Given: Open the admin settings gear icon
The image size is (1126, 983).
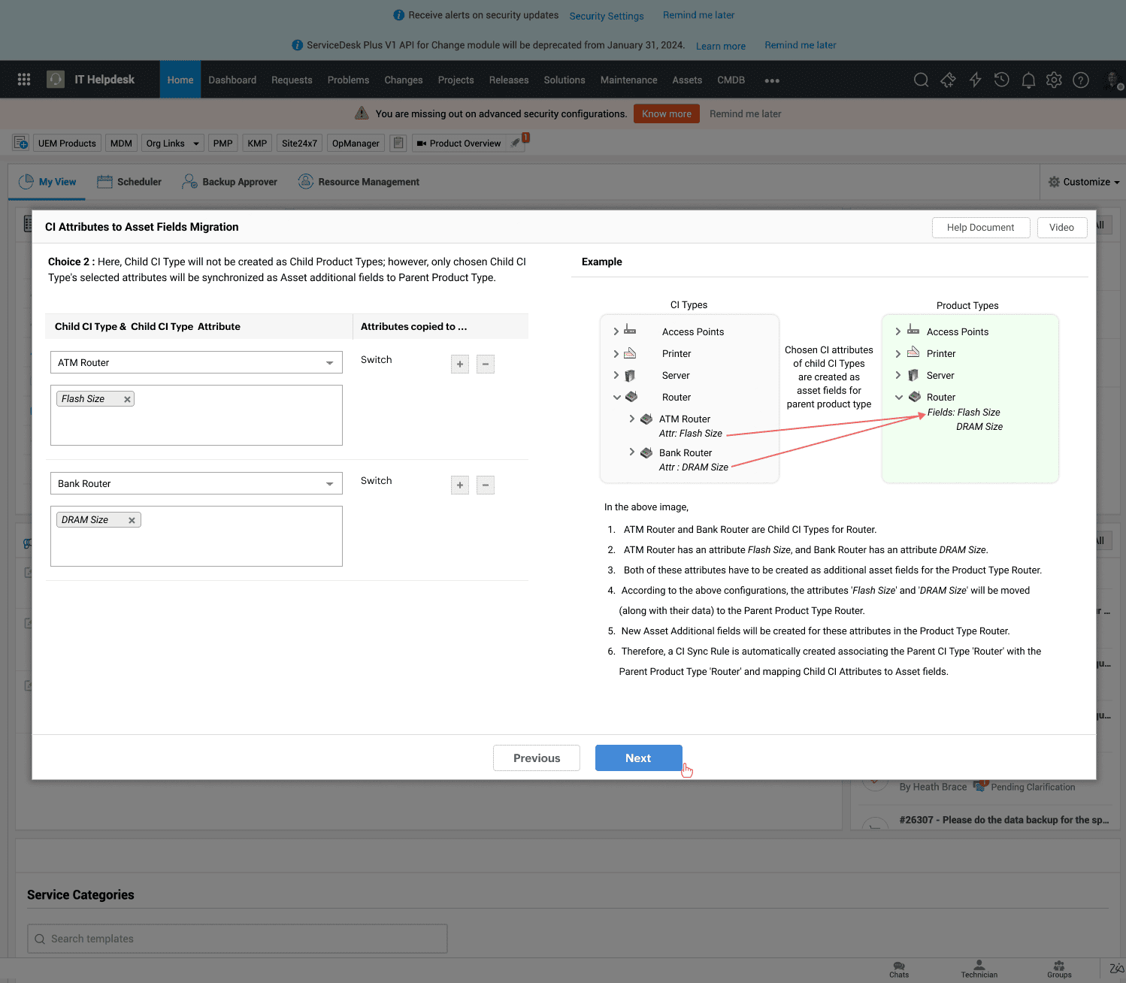Looking at the screenshot, I should [1054, 80].
